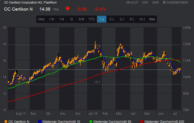Show the 5 J chart range
The image size is (194, 123).
click(132, 19)
